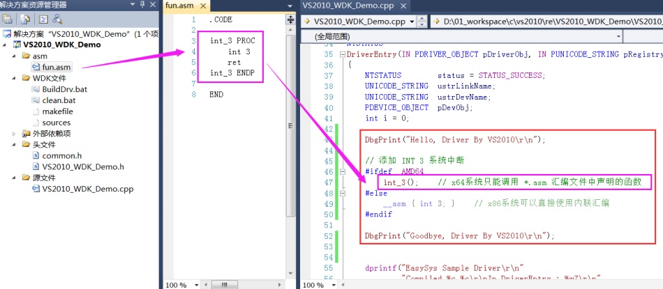663x289 pixels.
Task: Close the Solution Explorer panel
Action: pyautogui.click(x=153, y=5)
